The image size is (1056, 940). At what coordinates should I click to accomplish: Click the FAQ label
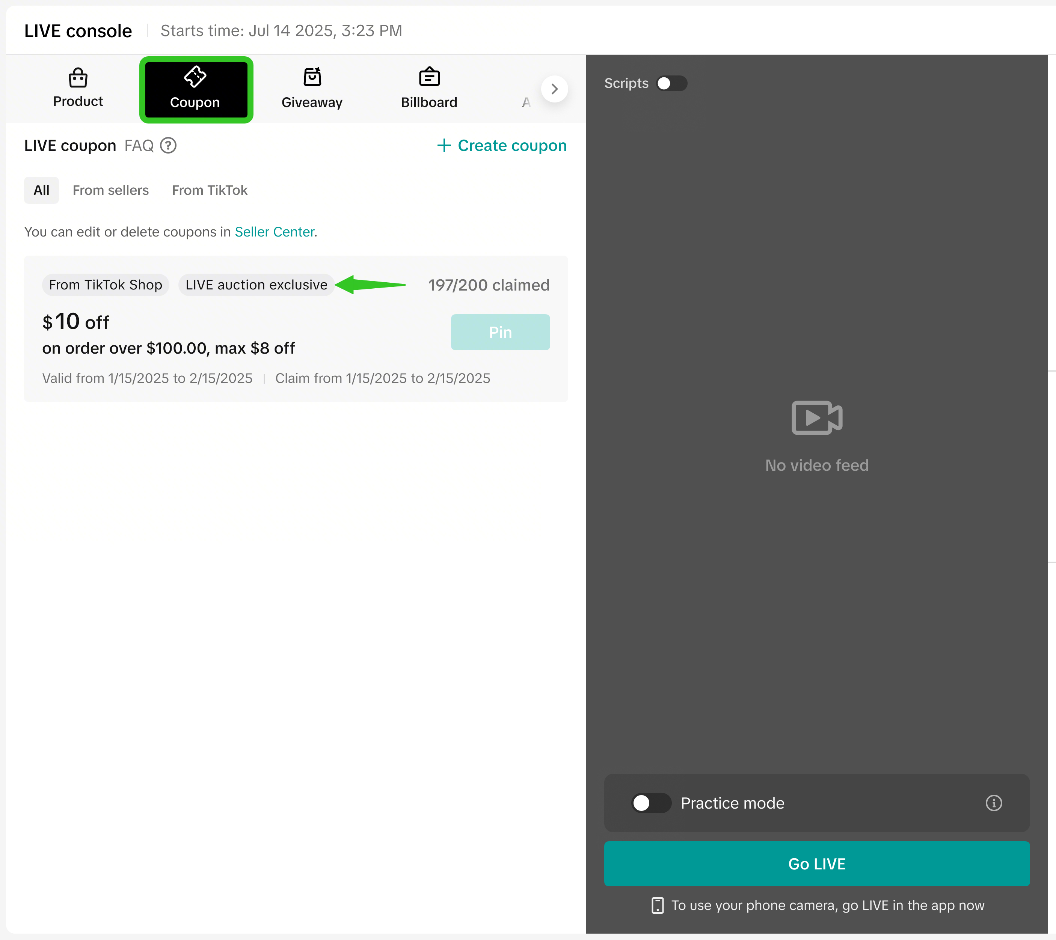(x=139, y=146)
